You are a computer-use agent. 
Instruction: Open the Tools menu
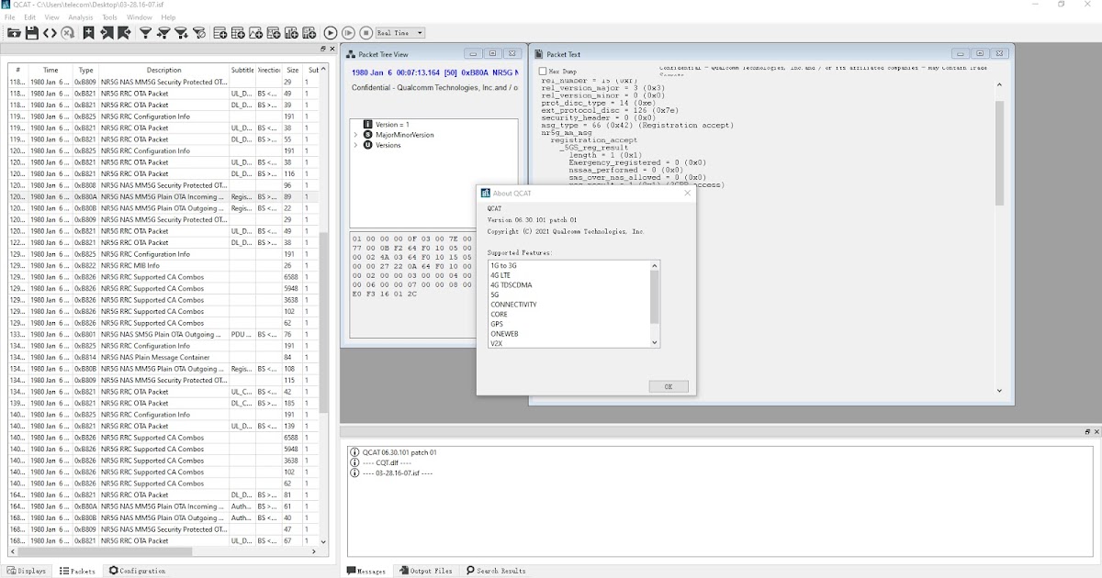[110, 17]
